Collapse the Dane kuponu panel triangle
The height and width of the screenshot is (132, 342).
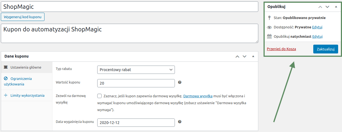pyautogui.click(x=253, y=56)
